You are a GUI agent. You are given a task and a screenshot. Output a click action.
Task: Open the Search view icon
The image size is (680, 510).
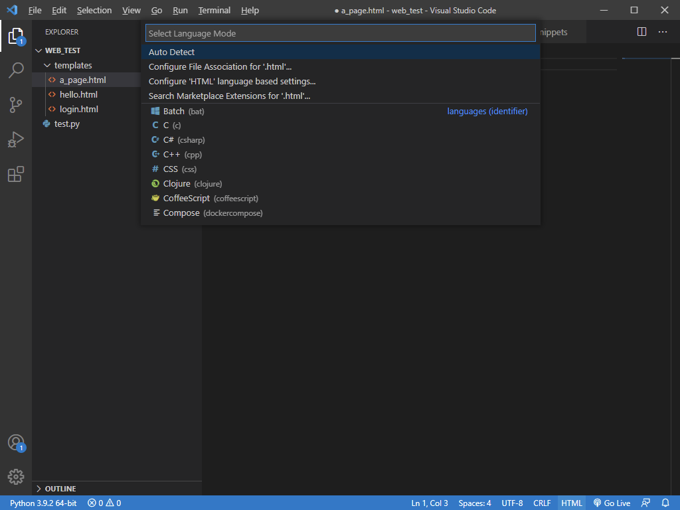(x=16, y=70)
